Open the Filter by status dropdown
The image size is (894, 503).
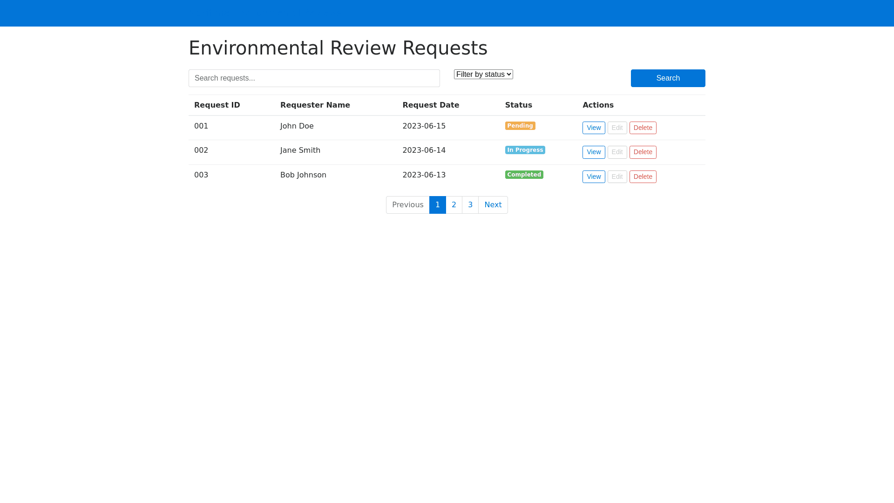(x=483, y=75)
